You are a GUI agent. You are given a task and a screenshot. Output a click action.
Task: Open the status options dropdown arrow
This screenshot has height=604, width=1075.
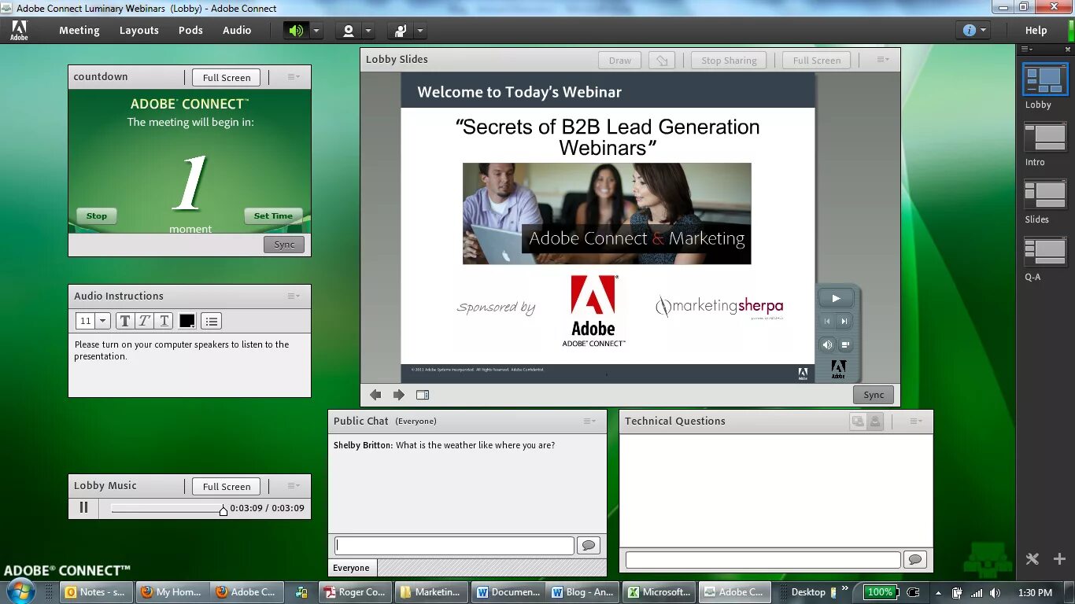420,31
